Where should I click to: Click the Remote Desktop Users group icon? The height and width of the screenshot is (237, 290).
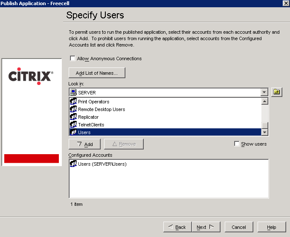[73, 109]
